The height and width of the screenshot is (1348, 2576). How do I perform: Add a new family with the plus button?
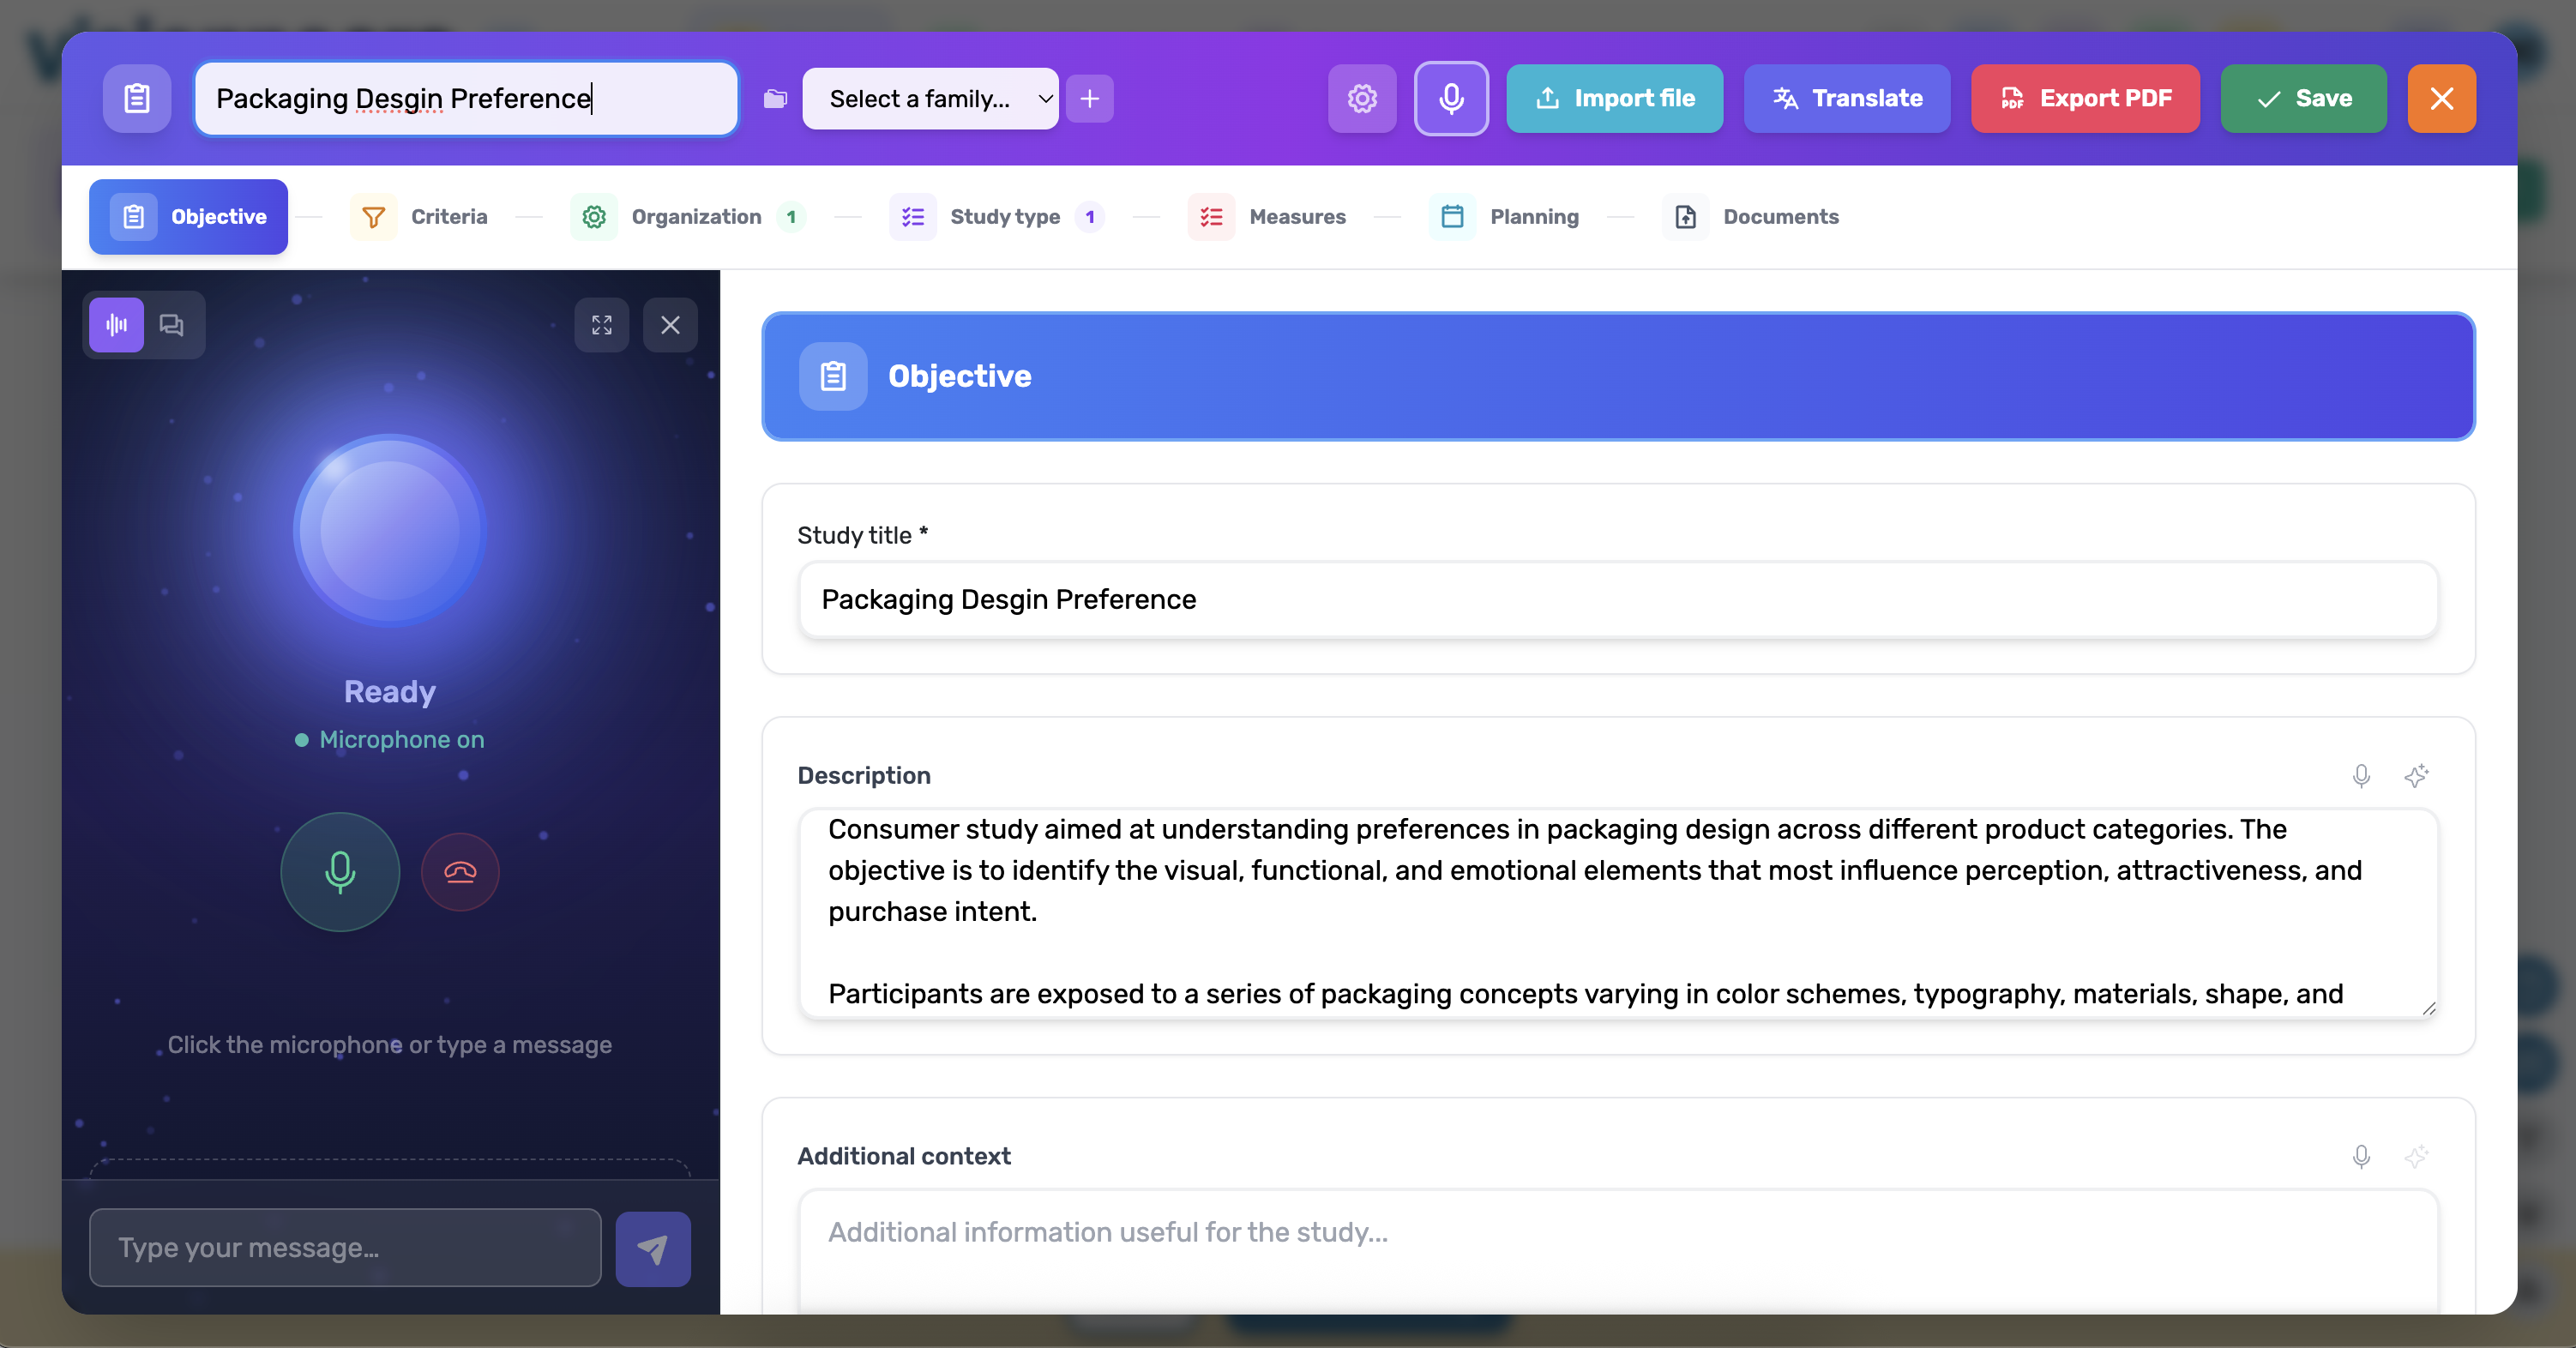pyautogui.click(x=1090, y=98)
